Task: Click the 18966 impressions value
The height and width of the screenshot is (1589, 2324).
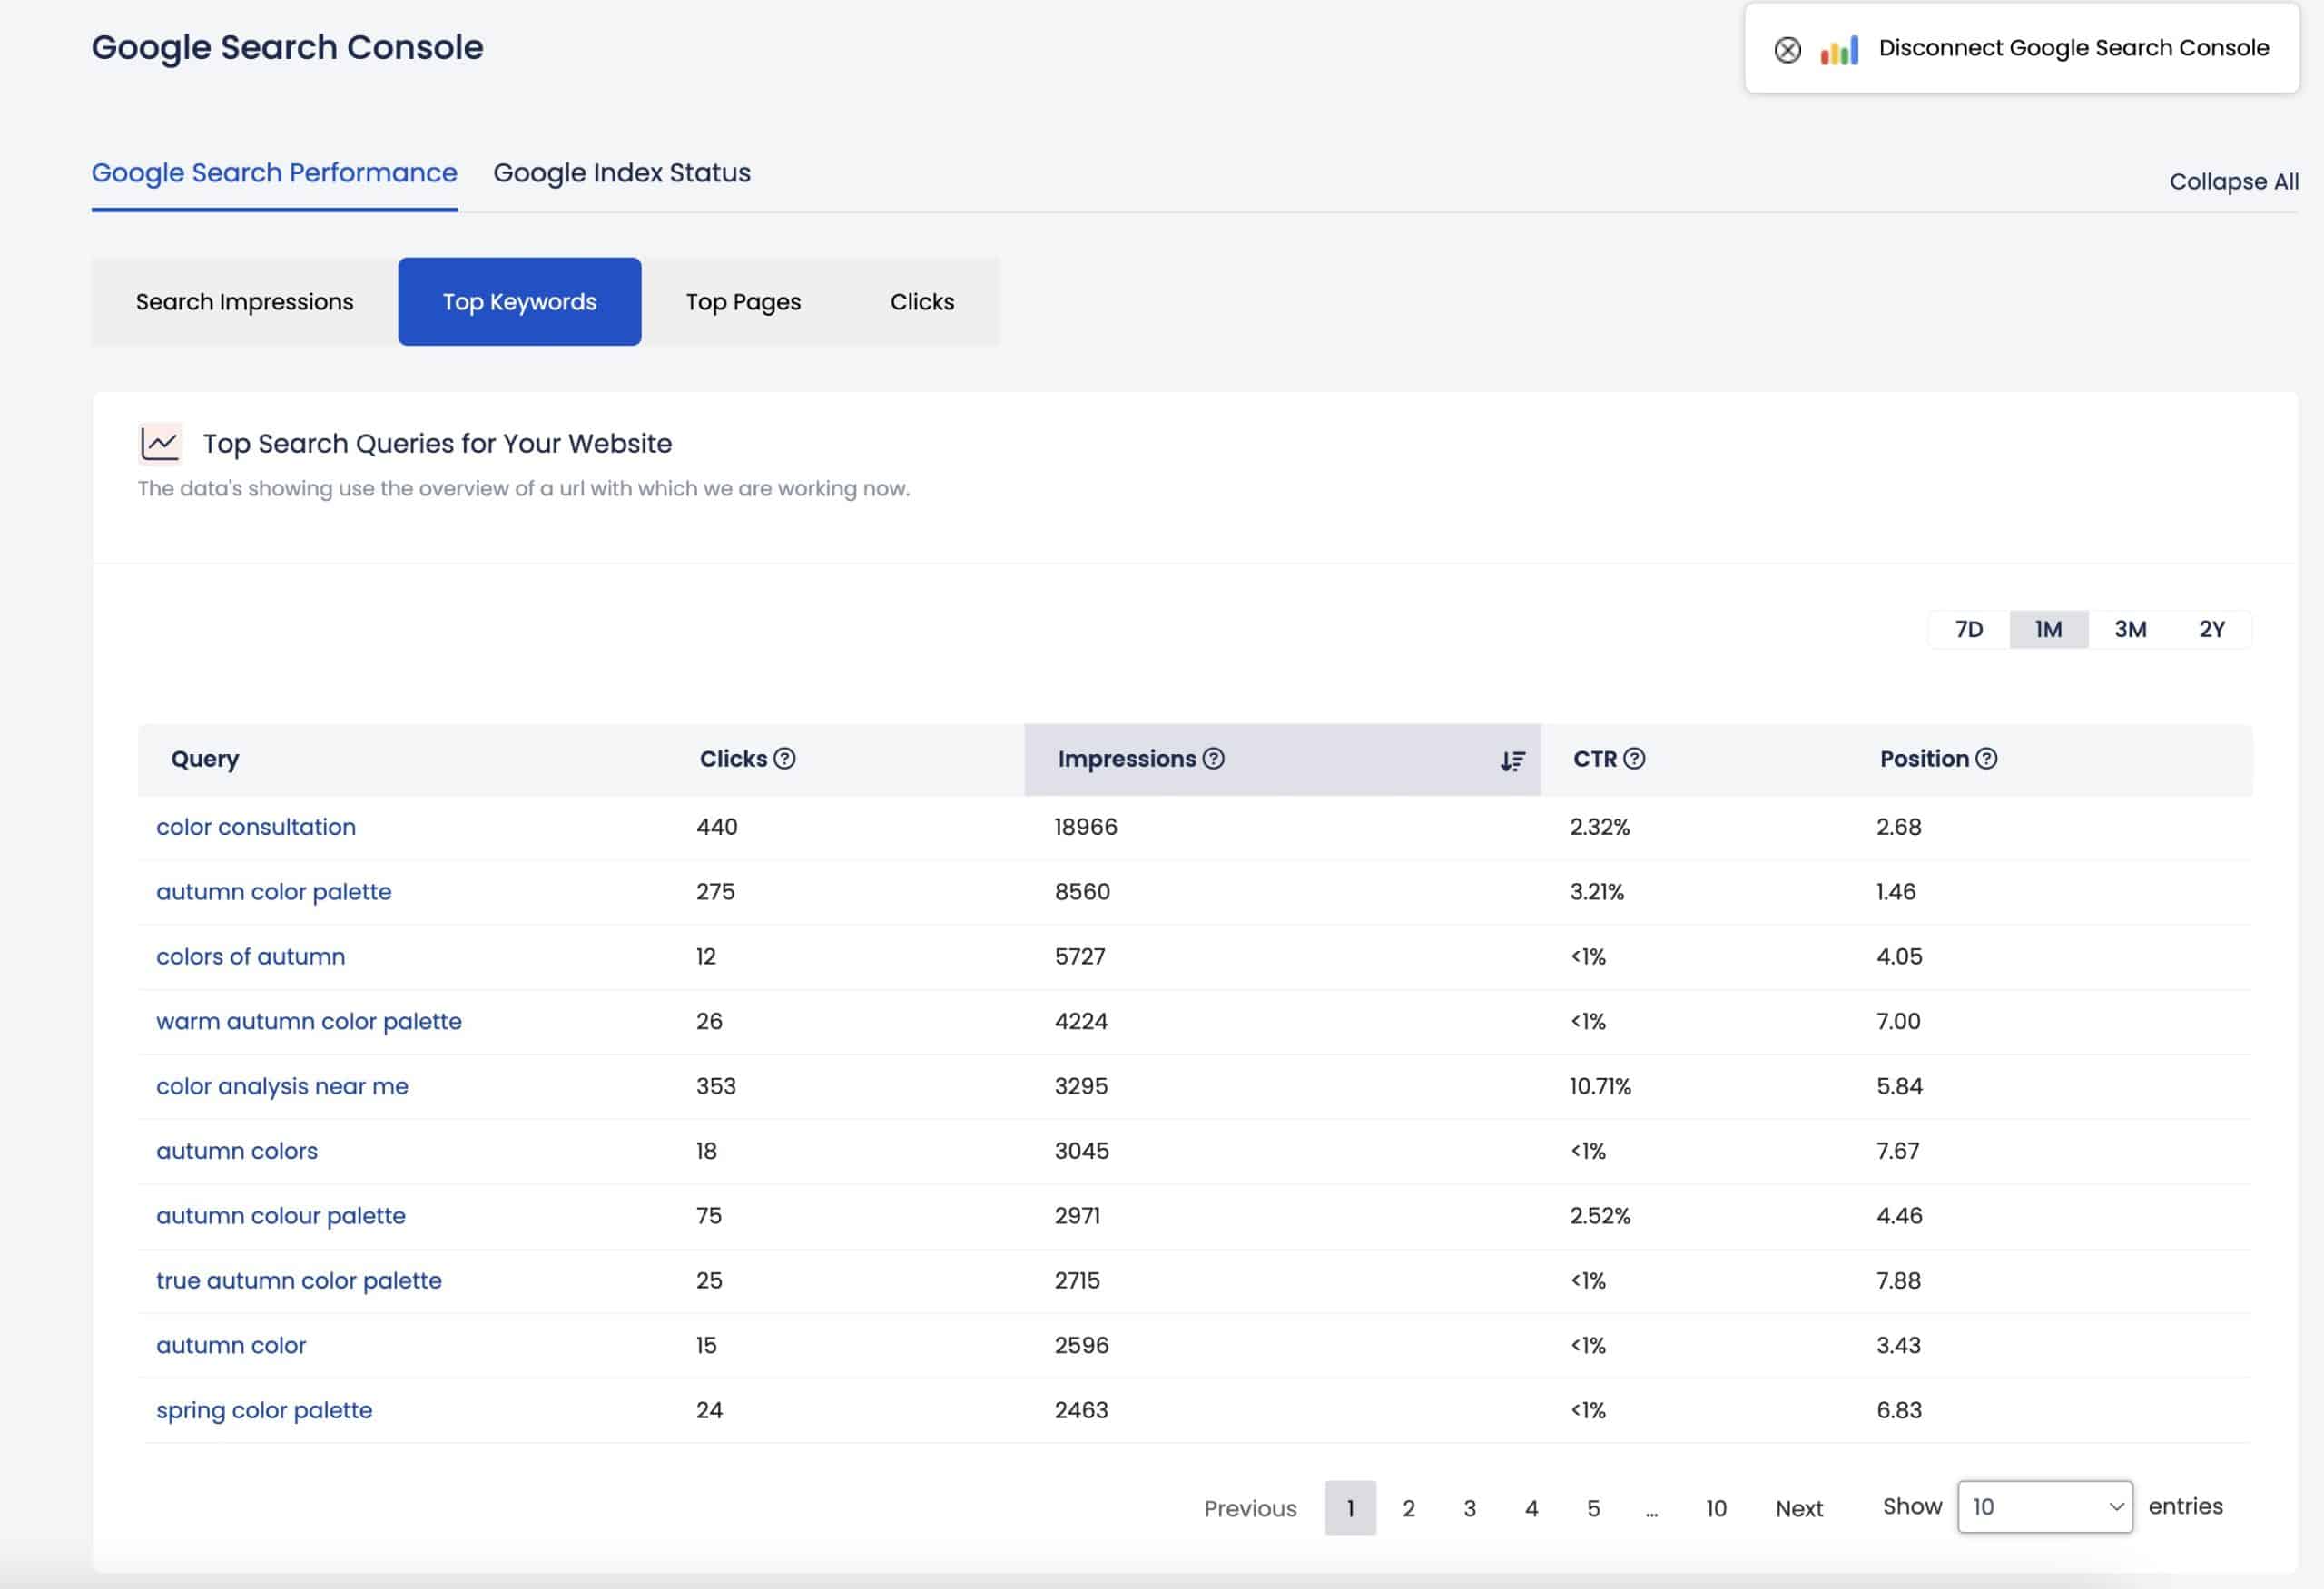Action: [x=1086, y=828]
